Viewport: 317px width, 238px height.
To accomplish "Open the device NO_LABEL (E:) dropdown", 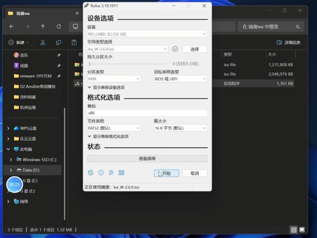I will [x=148, y=34].
